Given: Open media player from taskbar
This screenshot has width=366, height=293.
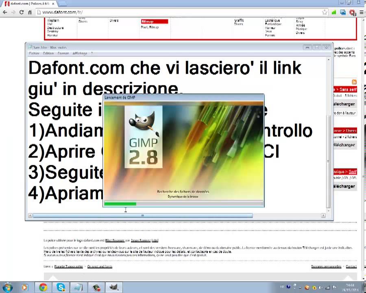Looking at the screenshot, I should pyautogui.click(x=25, y=287).
